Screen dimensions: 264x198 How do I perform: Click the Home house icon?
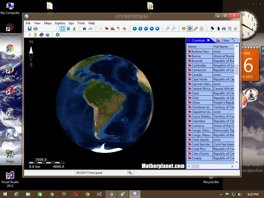pos(84,29)
